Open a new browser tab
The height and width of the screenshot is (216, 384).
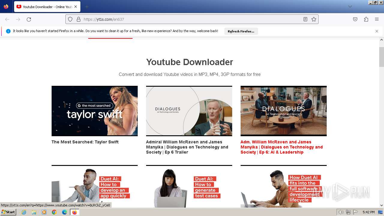[x=87, y=7]
